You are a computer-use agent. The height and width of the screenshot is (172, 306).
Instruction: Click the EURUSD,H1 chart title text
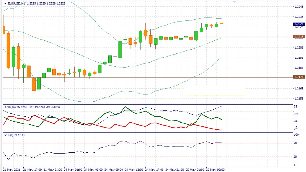coord(16,4)
